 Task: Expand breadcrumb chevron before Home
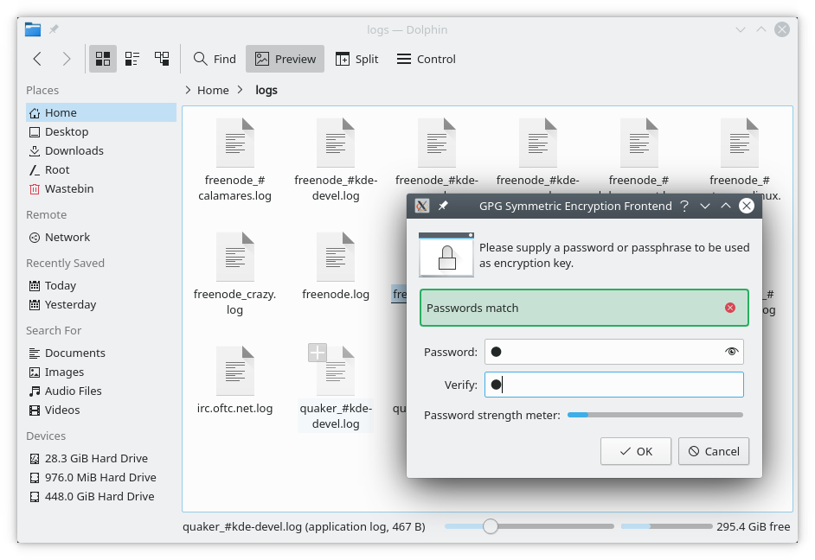click(189, 90)
